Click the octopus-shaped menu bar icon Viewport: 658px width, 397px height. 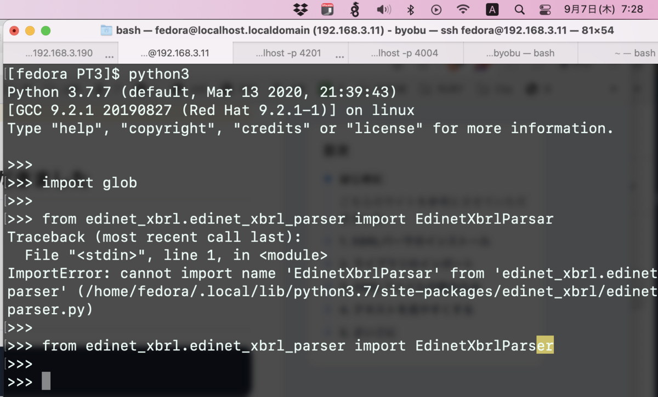click(x=355, y=9)
